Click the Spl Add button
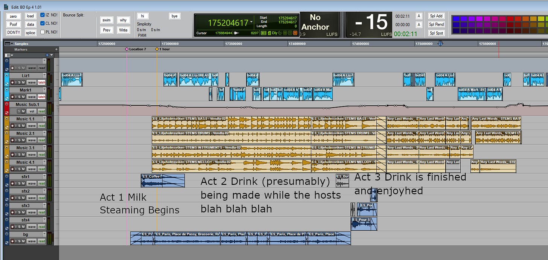Viewport: 548px width, 260px height. [436, 16]
